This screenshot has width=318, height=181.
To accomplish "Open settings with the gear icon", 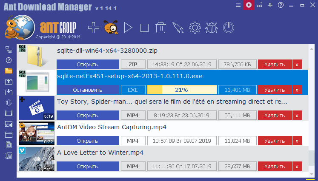I will [x=195, y=28].
